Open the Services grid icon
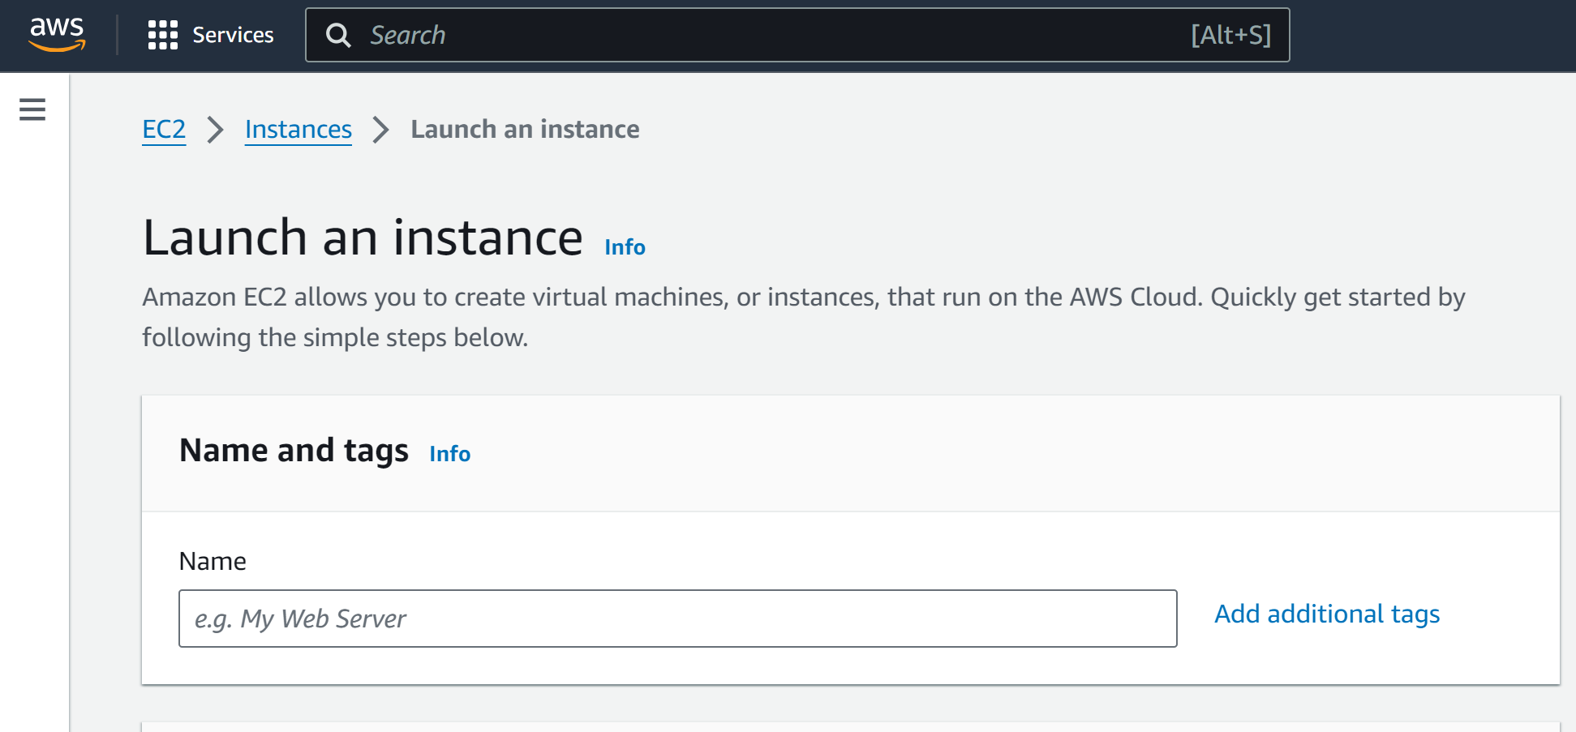Image resolution: width=1576 pixels, height=732 pixels. (162, 35)
